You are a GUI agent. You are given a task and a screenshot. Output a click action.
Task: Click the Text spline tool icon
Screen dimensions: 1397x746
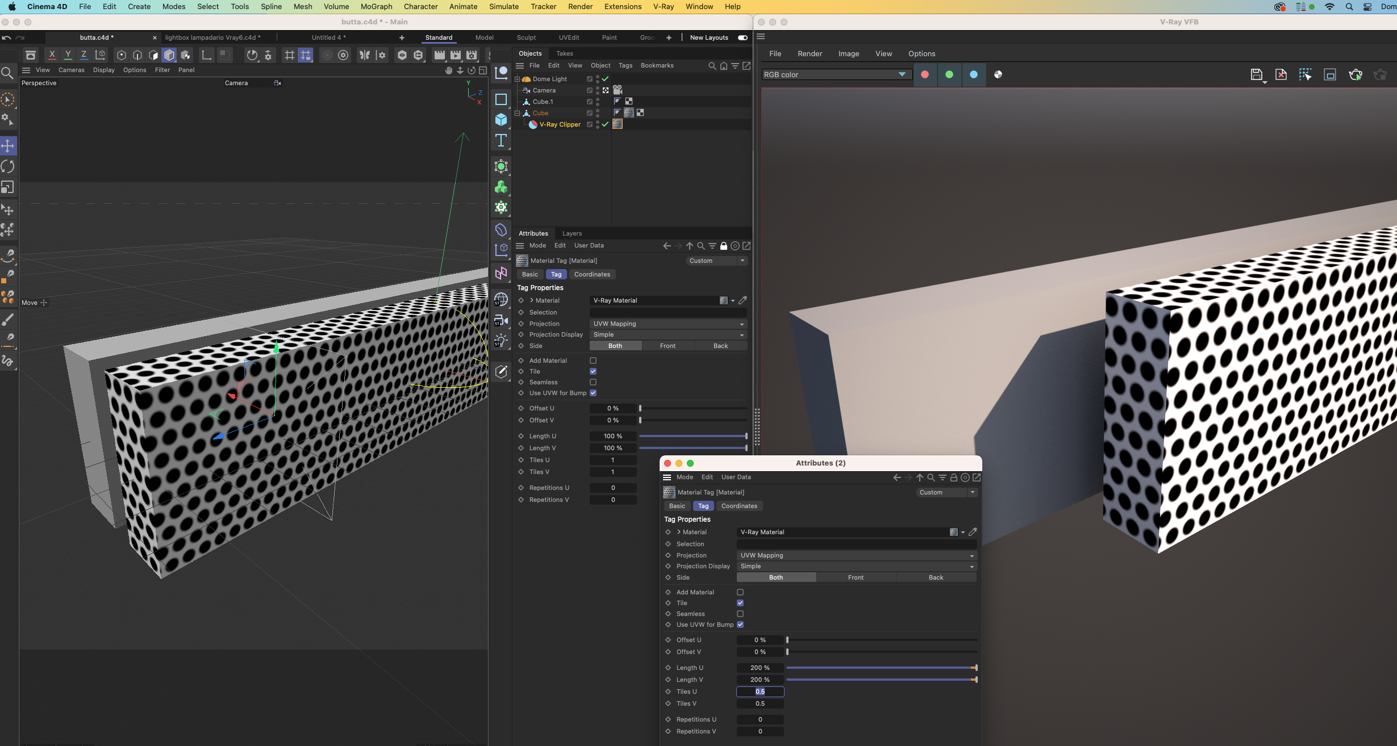[x=501, y=141]
